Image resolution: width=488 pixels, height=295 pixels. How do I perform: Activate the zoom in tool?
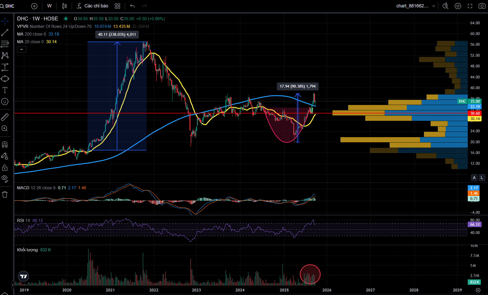pos(5,128)
